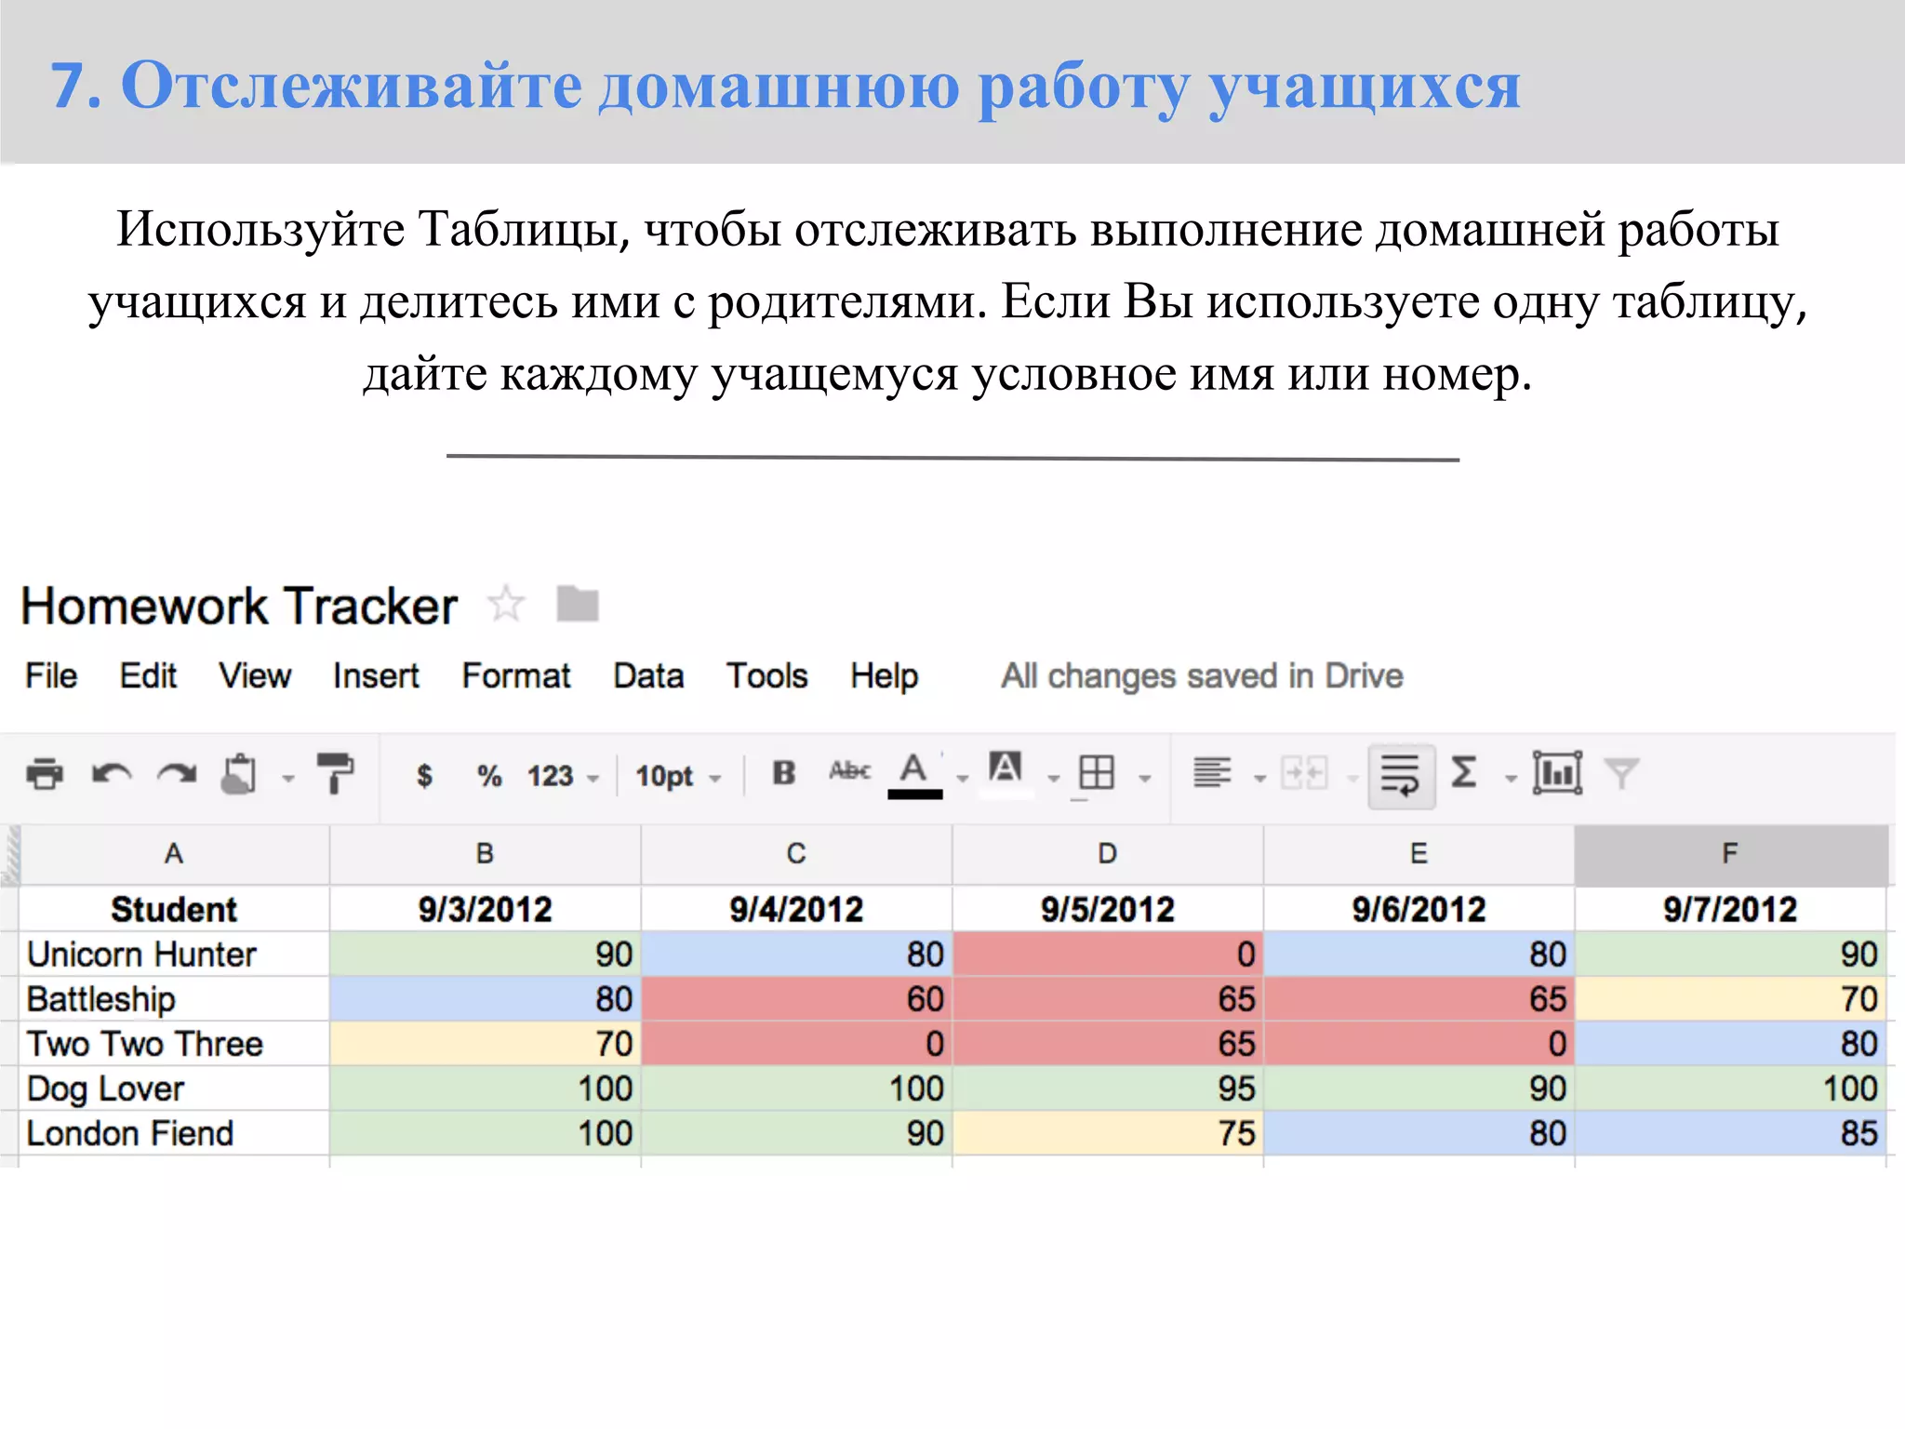
Task: Select column E header
Action: tap(1419, 854)
